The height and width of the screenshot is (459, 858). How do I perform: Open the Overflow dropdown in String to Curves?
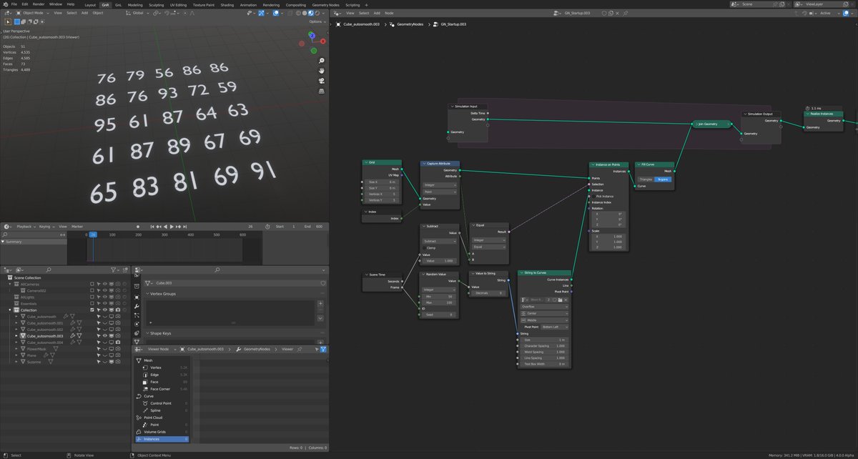(x=544, y=306)
